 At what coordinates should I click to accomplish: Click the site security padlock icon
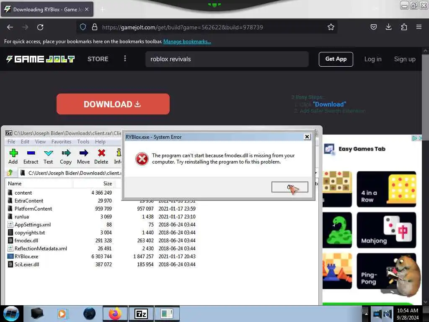pyautogui.click(x=95, y=27)
